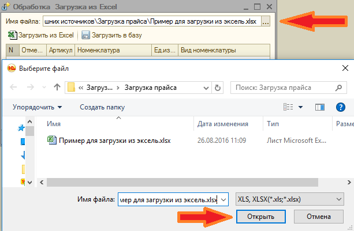354x231 pixels.
Task: Click the Excel file icon in the list
Action: pos(52,140)
